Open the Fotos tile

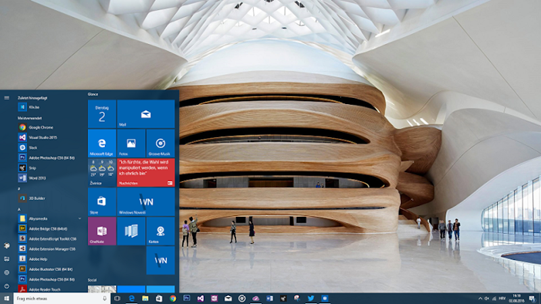point(131,143)
